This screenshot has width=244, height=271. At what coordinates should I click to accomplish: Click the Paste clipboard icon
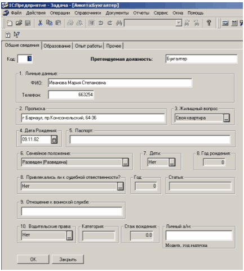click(x=59, y=23)
